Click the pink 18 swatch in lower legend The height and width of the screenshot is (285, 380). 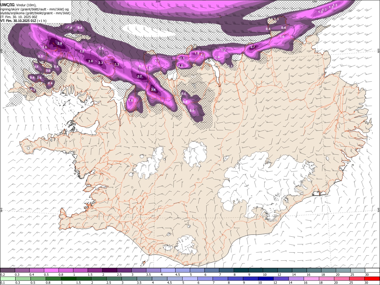(327, 279)
